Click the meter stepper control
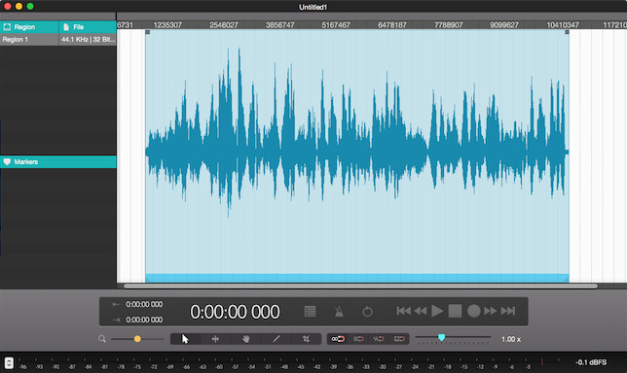 (9, 362)
